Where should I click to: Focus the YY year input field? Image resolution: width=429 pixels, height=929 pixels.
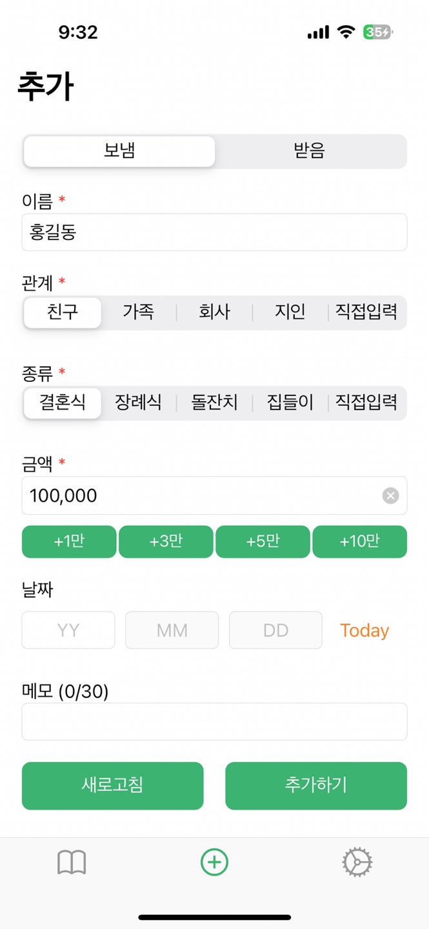(68, 630)
